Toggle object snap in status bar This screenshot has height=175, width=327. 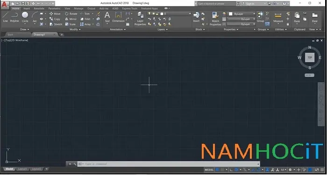coord(258,170)
